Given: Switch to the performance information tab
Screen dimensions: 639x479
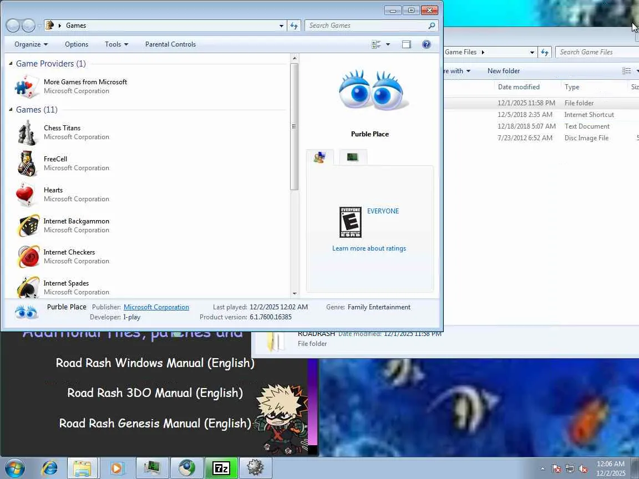Looking at the screenshot, I should click(353, 157).
